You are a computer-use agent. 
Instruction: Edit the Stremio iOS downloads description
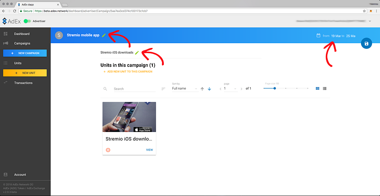click(x=137, y=53)
